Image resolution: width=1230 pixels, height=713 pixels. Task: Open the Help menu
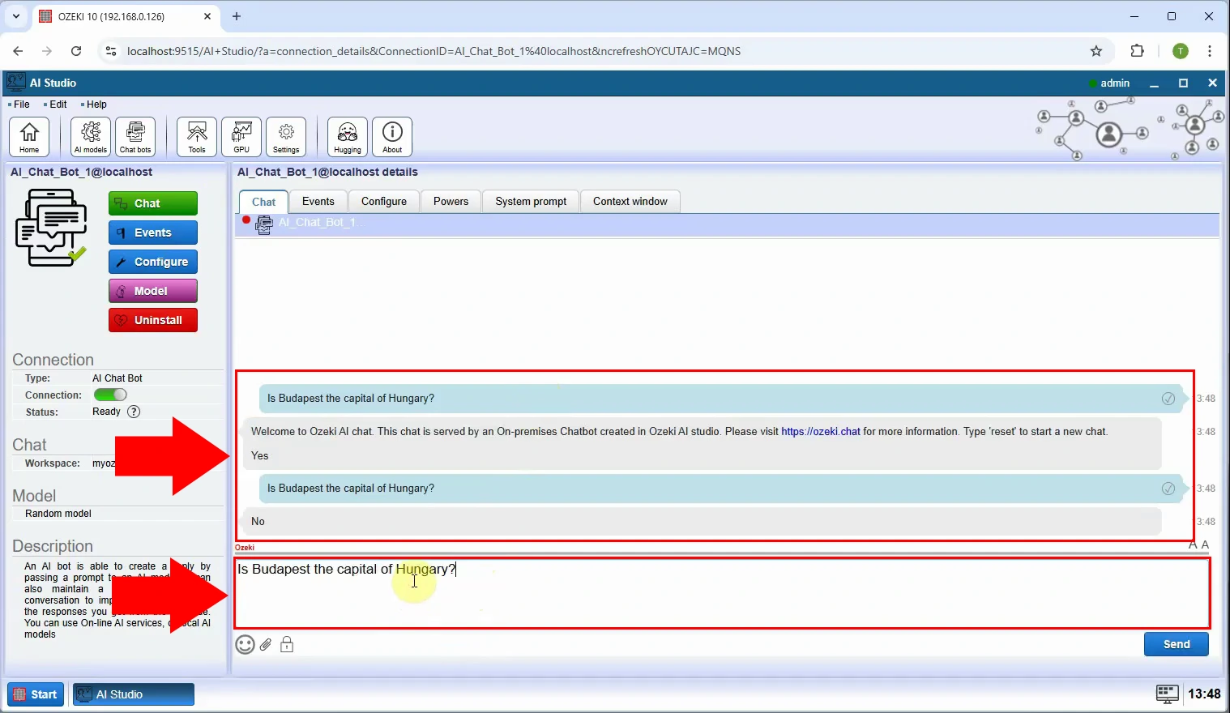96,105
